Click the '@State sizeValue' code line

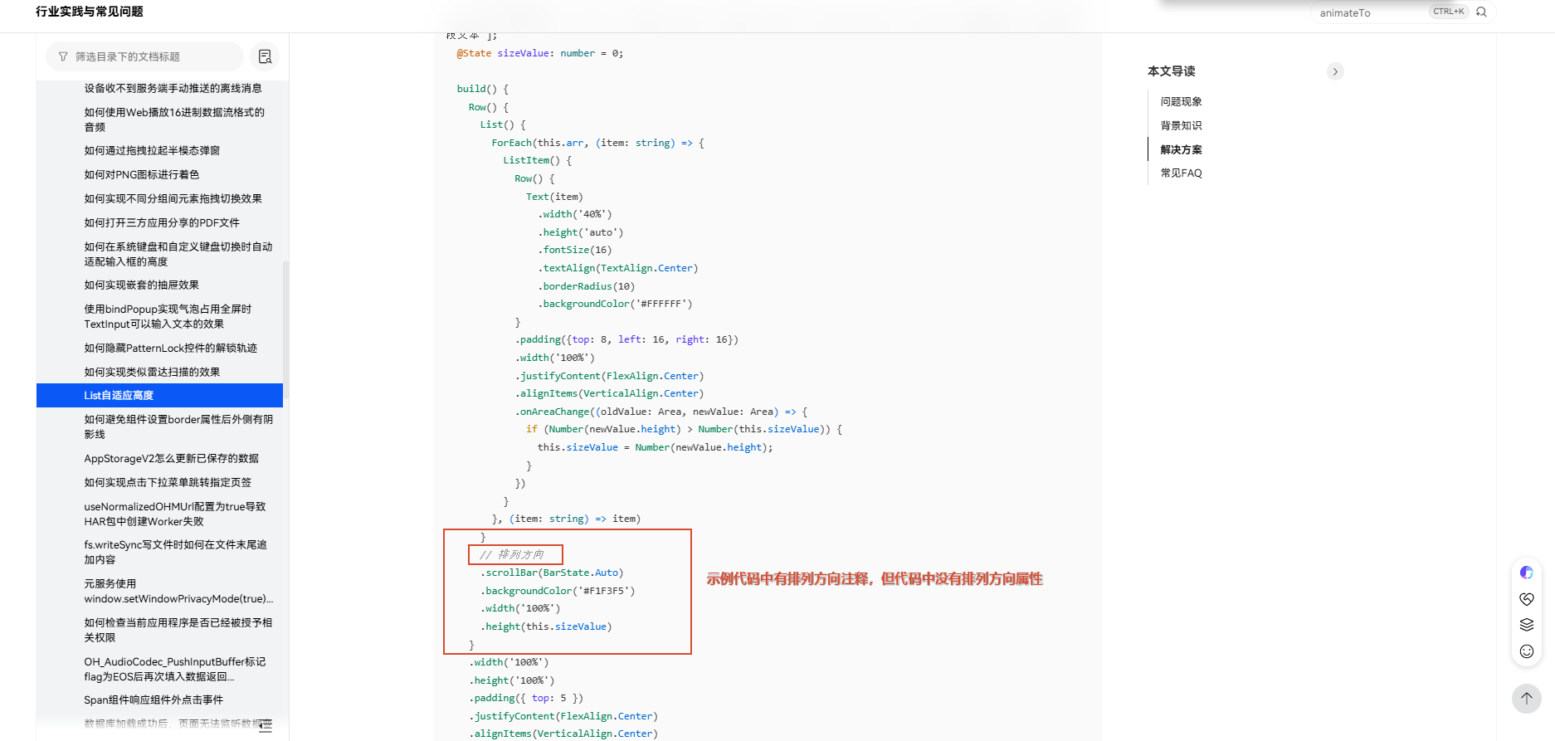pos(539,53)
